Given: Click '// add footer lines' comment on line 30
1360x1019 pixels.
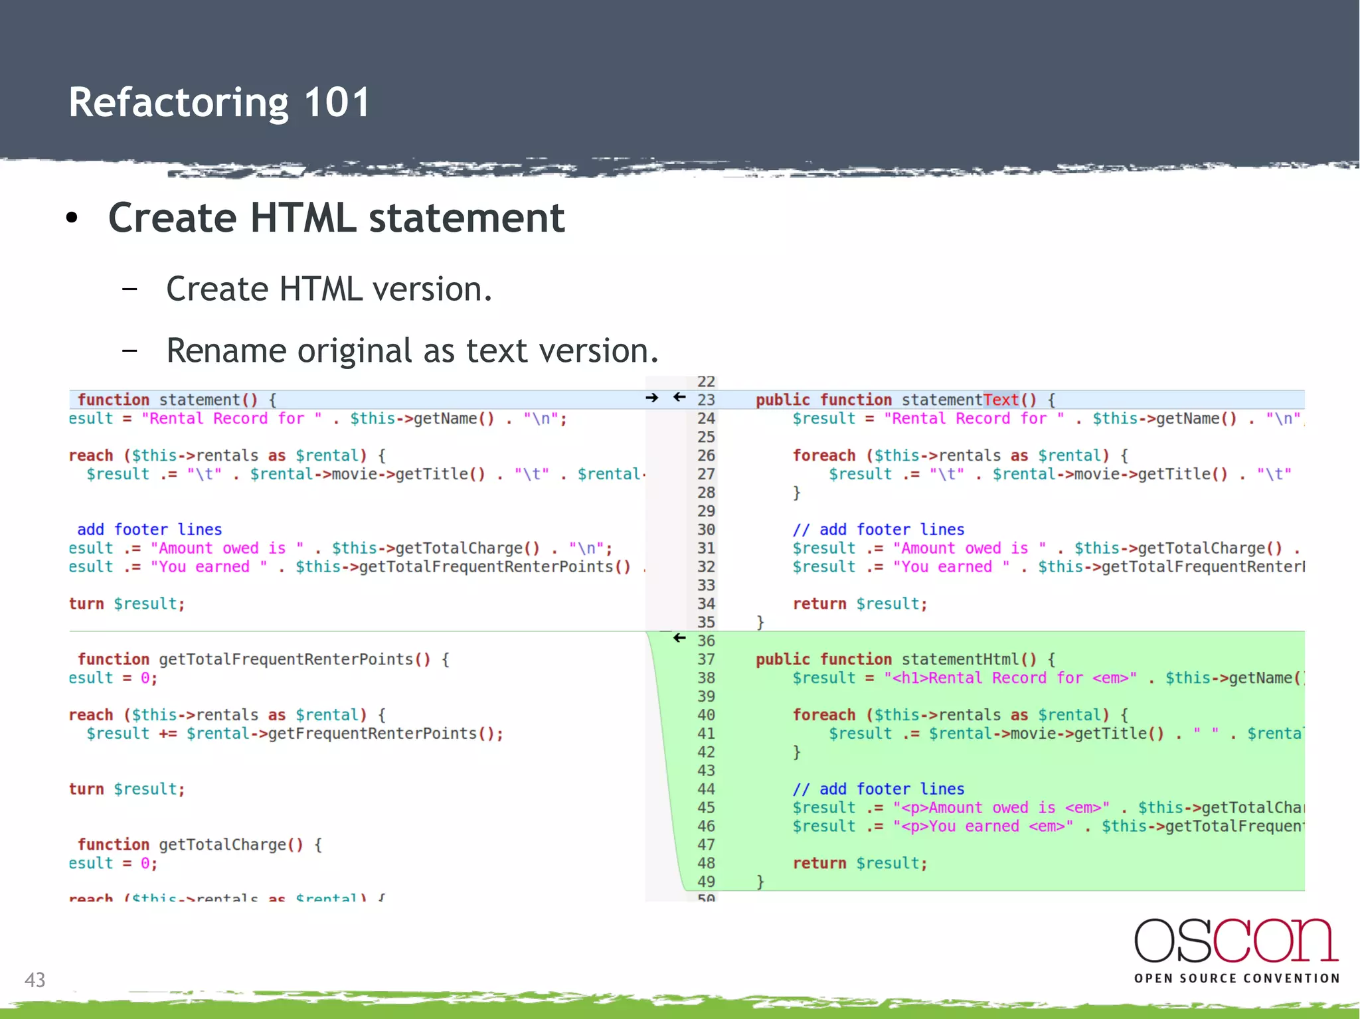Looking at the screenshot, I should (x=878, y=530).
